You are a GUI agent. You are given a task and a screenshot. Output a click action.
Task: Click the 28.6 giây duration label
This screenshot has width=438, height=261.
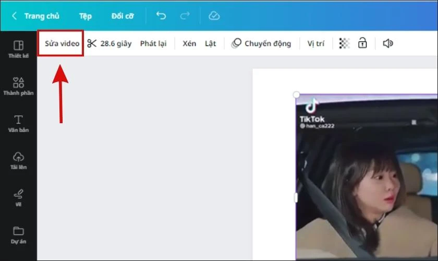tap(116, 44)
